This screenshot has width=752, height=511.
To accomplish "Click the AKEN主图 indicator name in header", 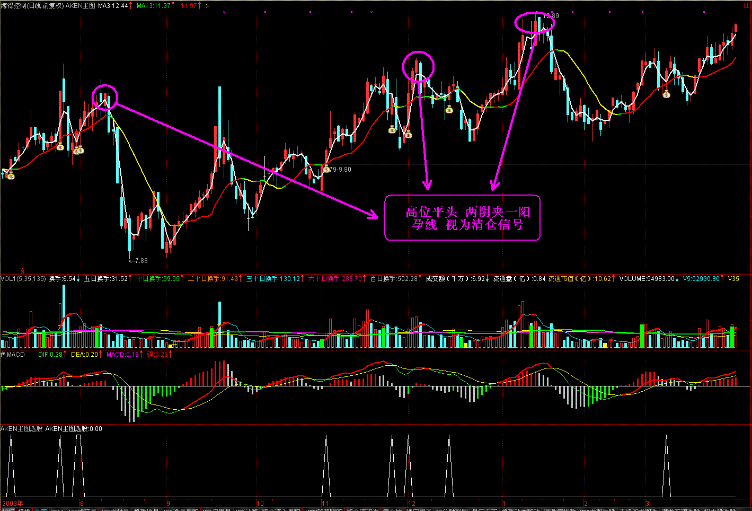I will pyautogui.click(x=80, y=5).
